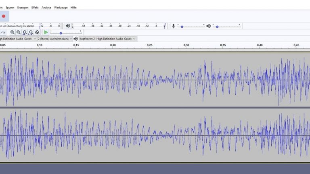Click the speaker icon beside the playback volume slider
Viewport: 310px width, 174px height.
[208, 26]
